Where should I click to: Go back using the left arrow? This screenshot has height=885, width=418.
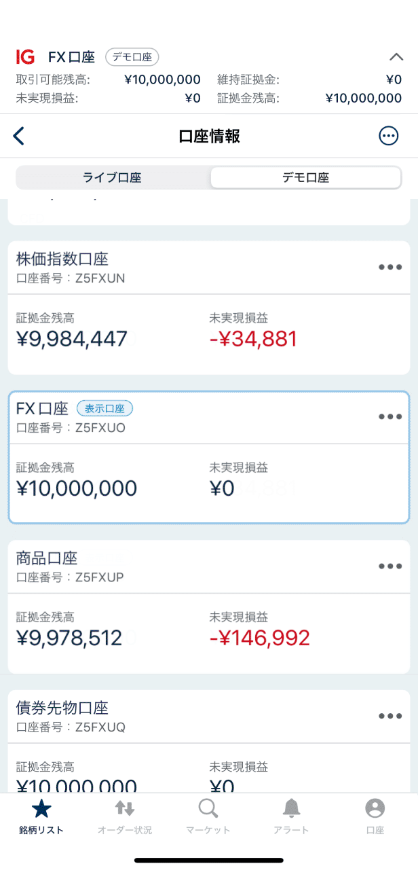point(19,136)
